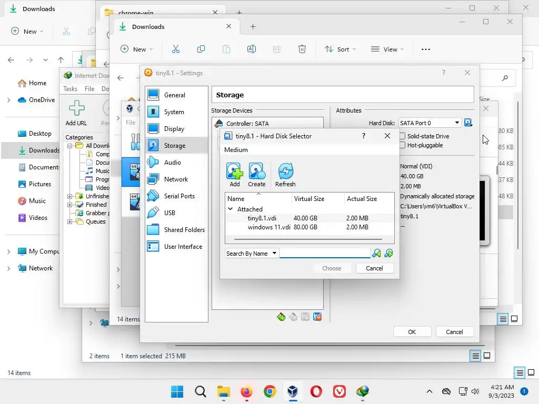Open File menu in Internet Download Manager
Viewport: 539px width, 404px height.
click(x=89, y=88)
